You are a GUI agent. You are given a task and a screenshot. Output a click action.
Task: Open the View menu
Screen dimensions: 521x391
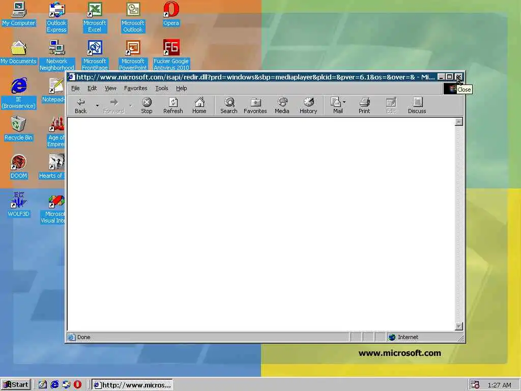pyautogui.click(x=110, y=88)
